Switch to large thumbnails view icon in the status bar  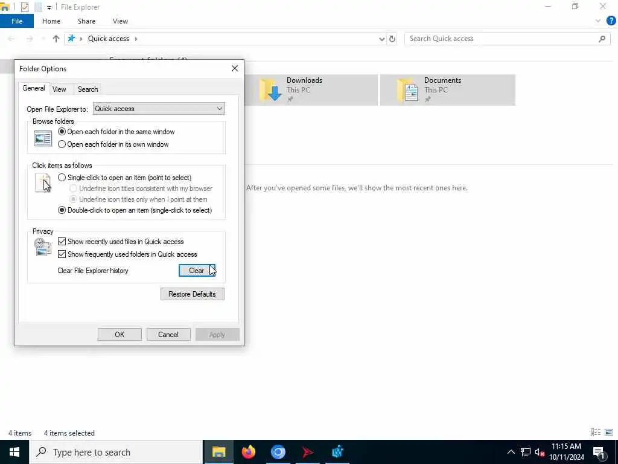pos(609,433)
